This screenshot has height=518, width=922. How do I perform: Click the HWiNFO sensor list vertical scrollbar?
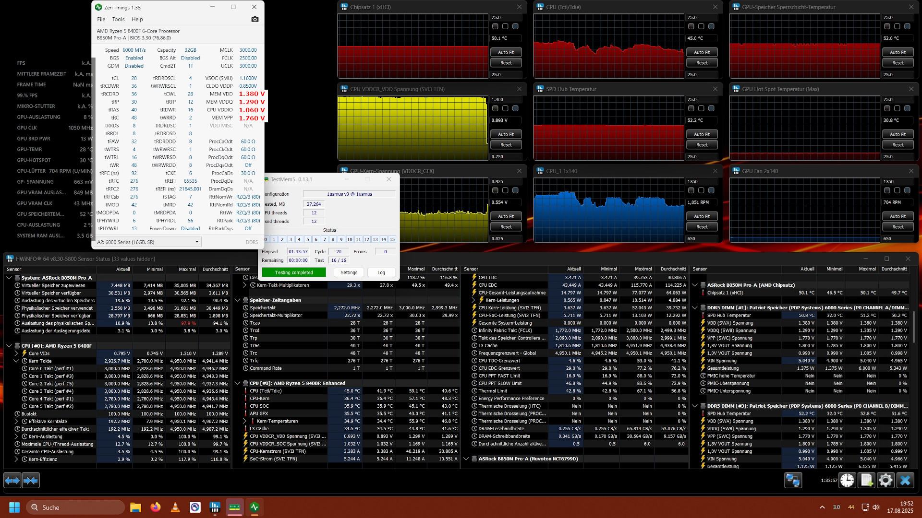(x=914, y=326)
